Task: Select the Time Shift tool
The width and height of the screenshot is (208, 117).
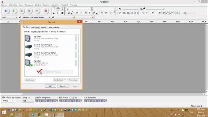Action: (58, 13)
